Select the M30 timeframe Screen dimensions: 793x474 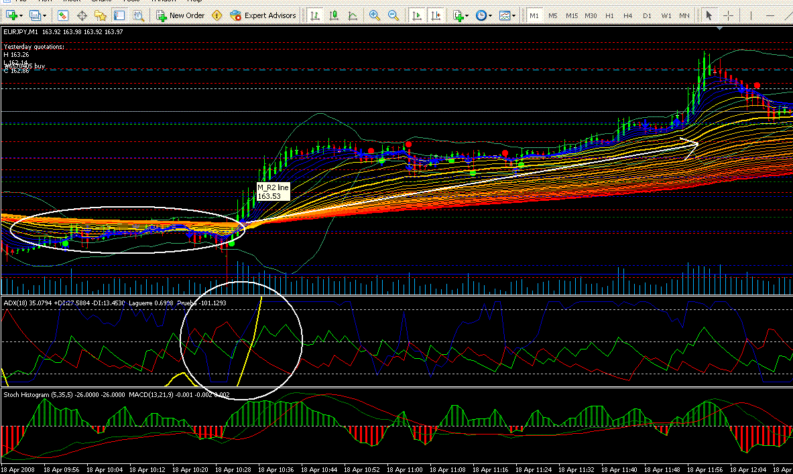591,15
